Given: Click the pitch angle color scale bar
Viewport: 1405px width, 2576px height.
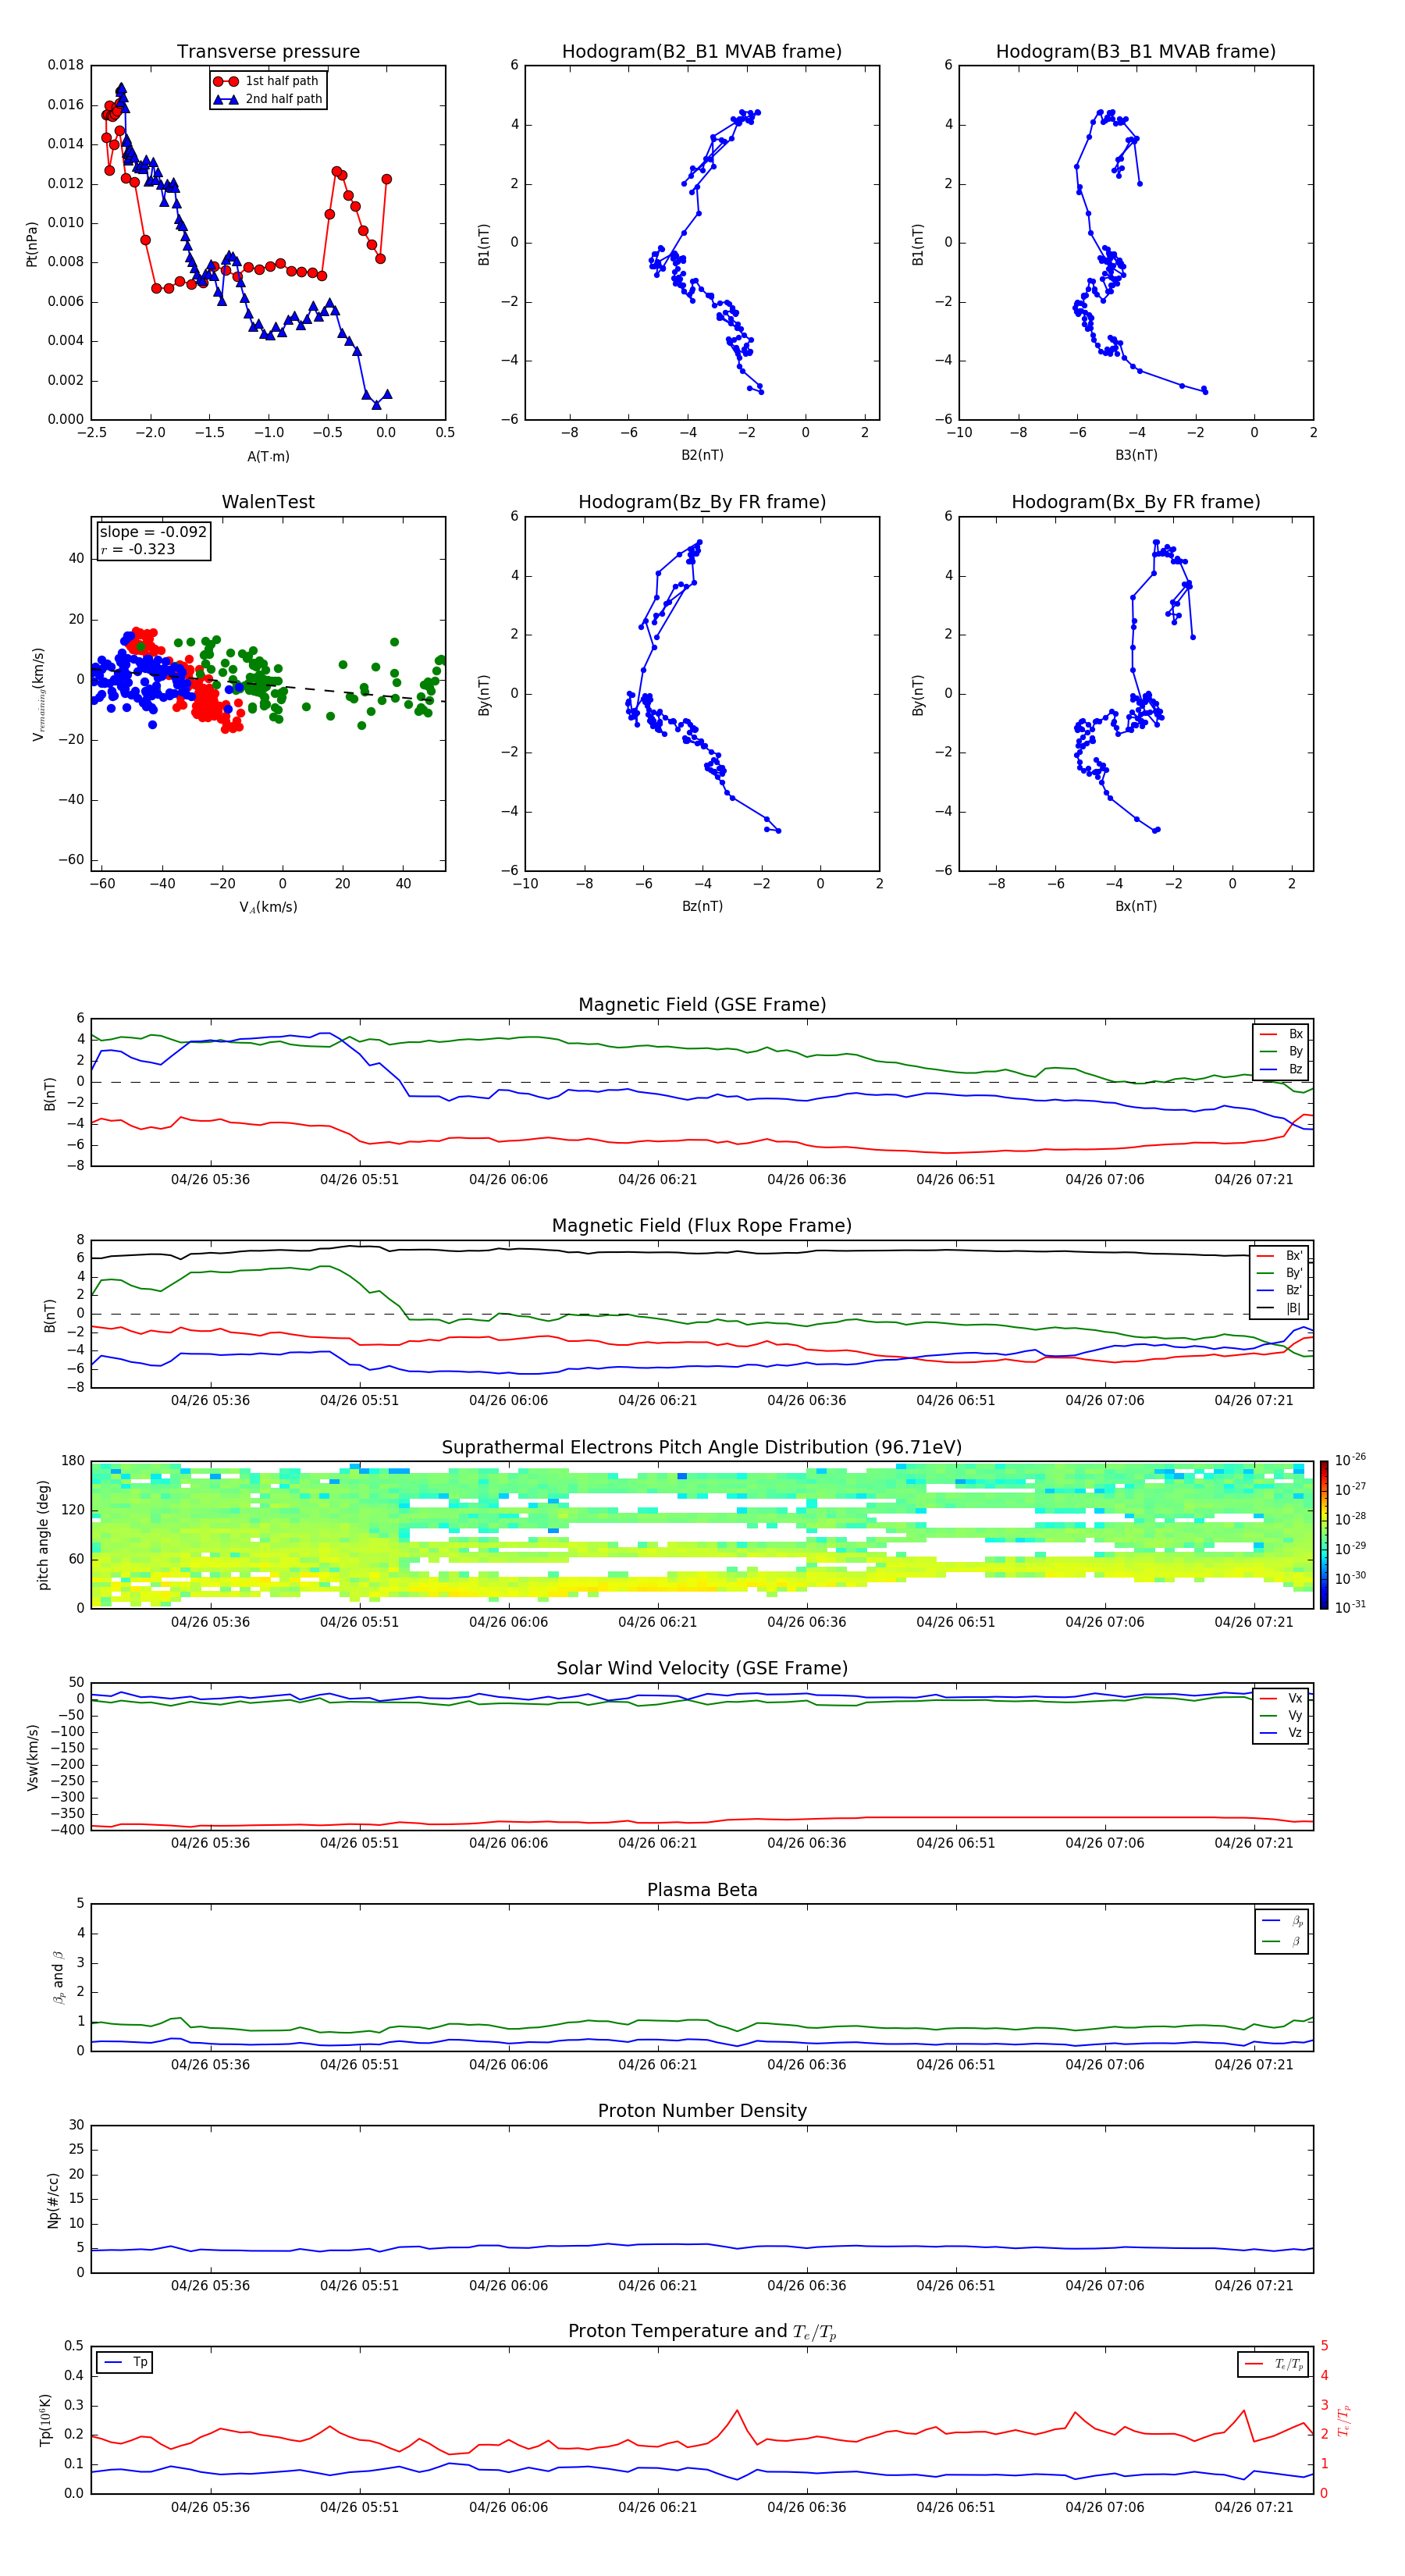Looking at the screenshot, I should (x=1324, y=1535).
